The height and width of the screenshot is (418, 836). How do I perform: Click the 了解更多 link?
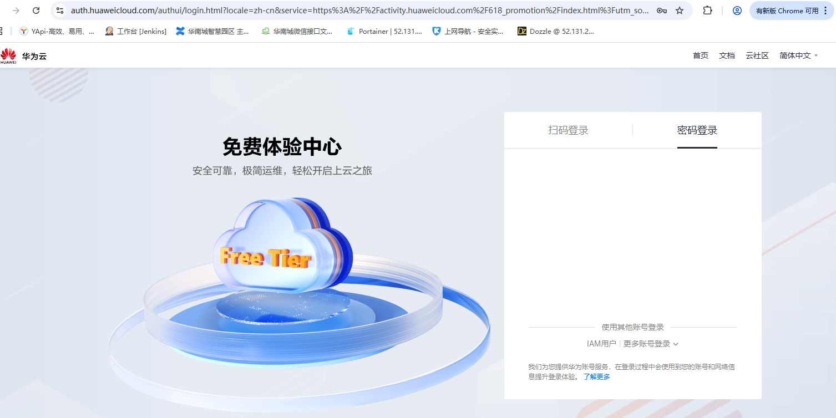tap(596, 377)
